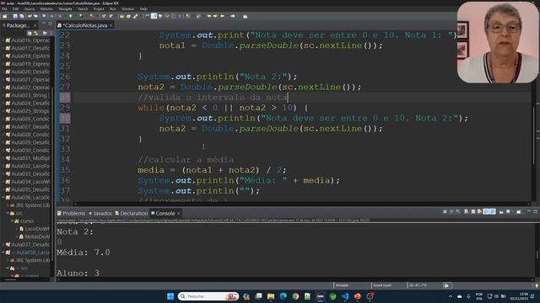540x303 pixels.
Task: Click Collapse All in Package Explorer
Action: [x=30, y=34]
